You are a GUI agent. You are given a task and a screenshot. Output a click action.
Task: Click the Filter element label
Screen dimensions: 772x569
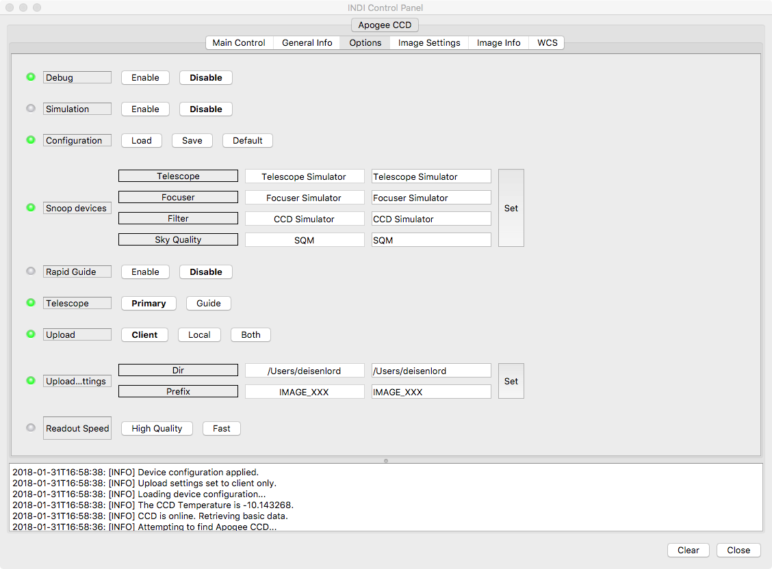point(178,218)
